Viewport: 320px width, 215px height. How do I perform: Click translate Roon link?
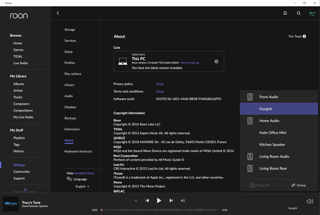pos(84,173)
